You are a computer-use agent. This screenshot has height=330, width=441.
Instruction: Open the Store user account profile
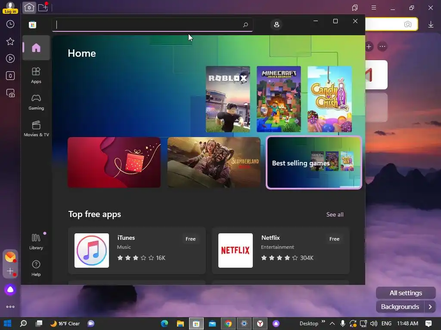click(x=276, y=24)
